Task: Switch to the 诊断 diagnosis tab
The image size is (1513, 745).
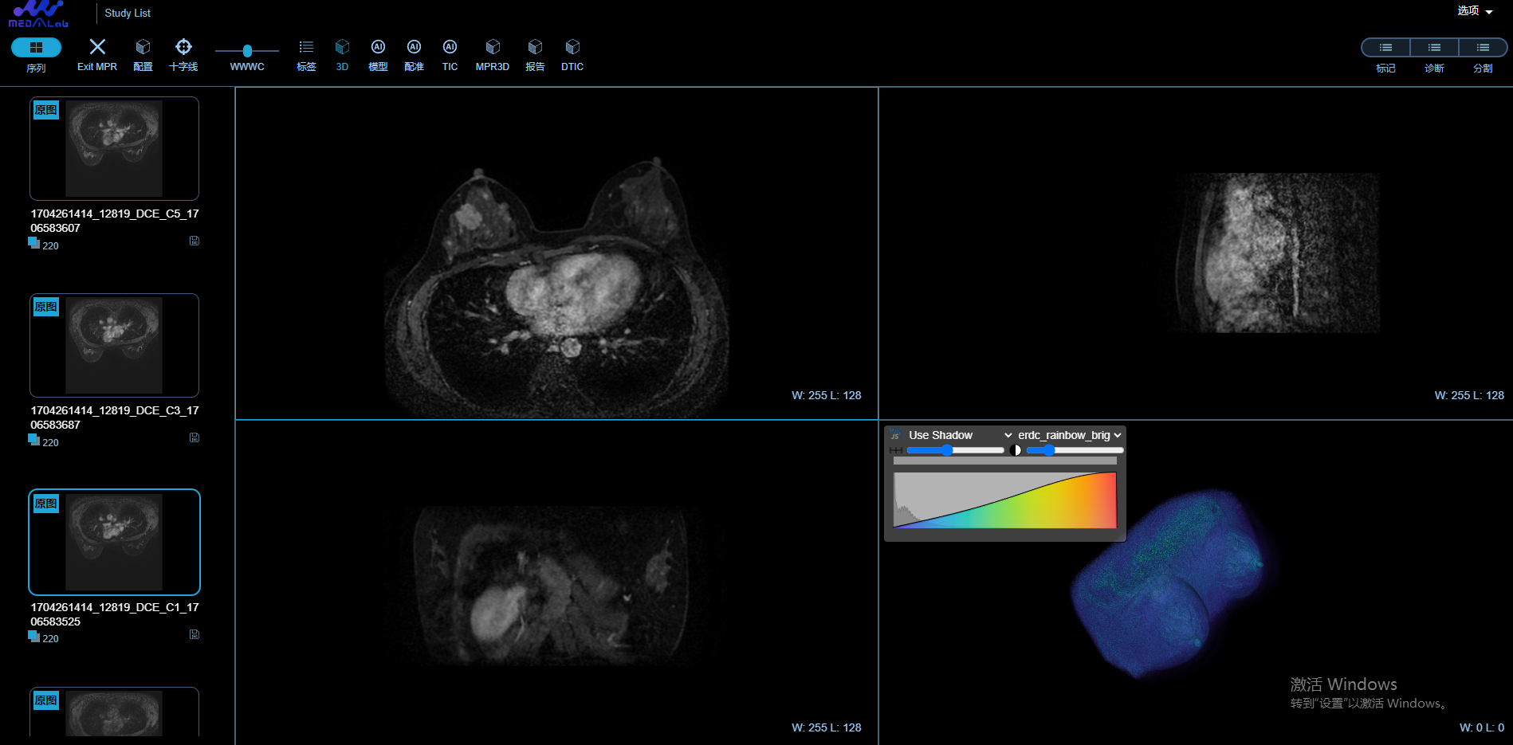Action: [1434, 48]
